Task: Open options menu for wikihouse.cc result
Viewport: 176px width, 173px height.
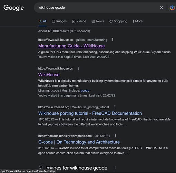Action: click(78, 69)
